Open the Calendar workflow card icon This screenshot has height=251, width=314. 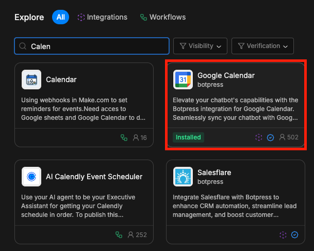pos(31,80)
